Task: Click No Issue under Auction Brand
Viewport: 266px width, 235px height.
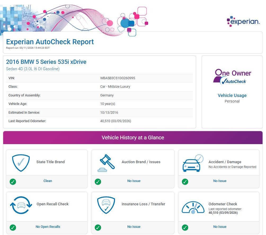Action: tap(134, 181)
